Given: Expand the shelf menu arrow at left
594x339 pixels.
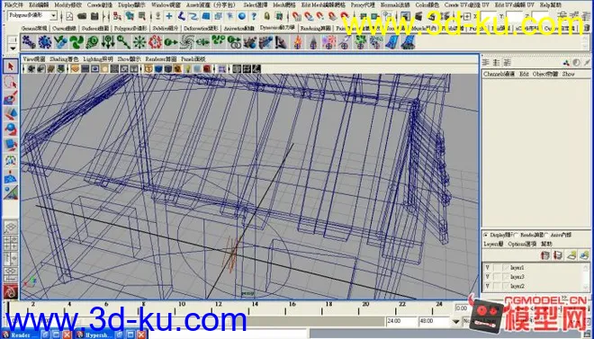Looking at the screenshot, I should 13,49.
